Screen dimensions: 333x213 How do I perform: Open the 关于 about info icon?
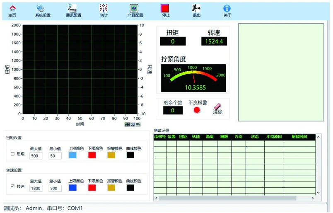click(x=227, y=9)
